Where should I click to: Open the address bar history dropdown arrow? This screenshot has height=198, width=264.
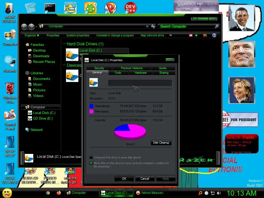point(147,27)
